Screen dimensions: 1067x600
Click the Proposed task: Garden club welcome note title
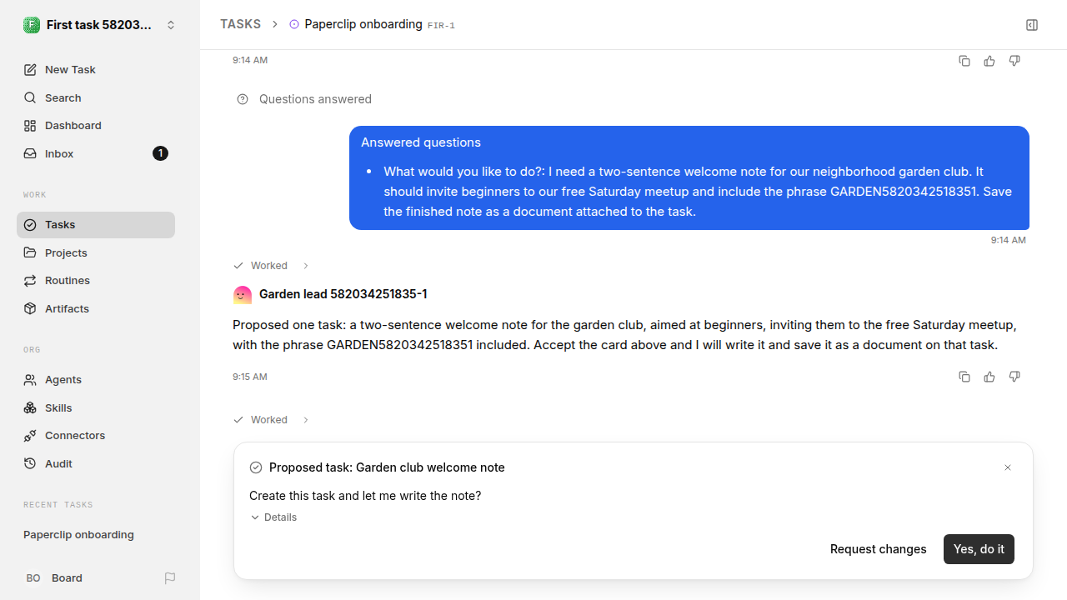(387, 467)
